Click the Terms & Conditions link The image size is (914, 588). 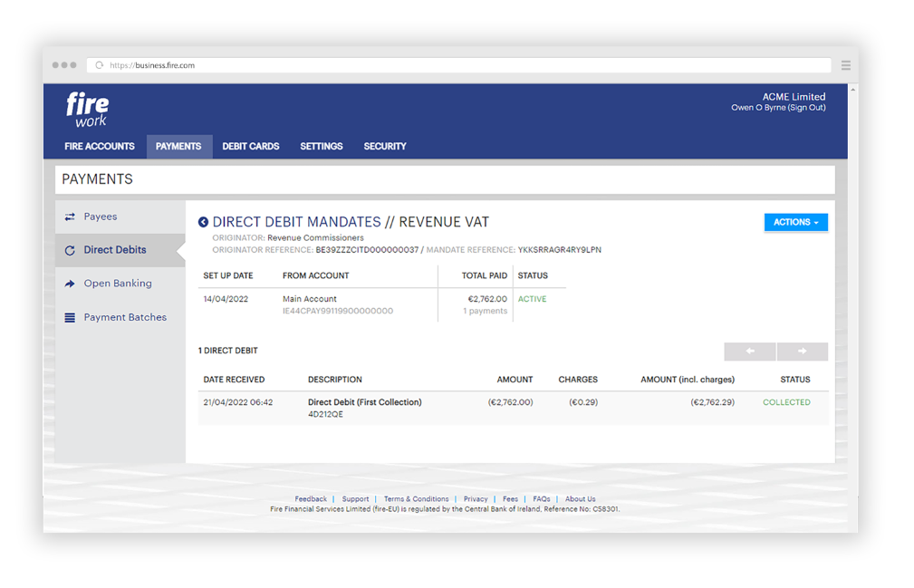tap(416, 498)
